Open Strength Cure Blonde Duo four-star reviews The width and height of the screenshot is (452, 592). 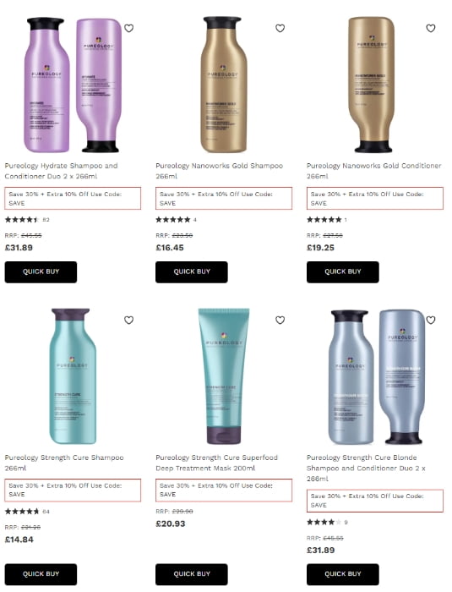pyautogui.click(x=327, y=523)
